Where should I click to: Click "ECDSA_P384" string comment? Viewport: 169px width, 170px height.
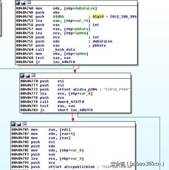pos(117,89)
